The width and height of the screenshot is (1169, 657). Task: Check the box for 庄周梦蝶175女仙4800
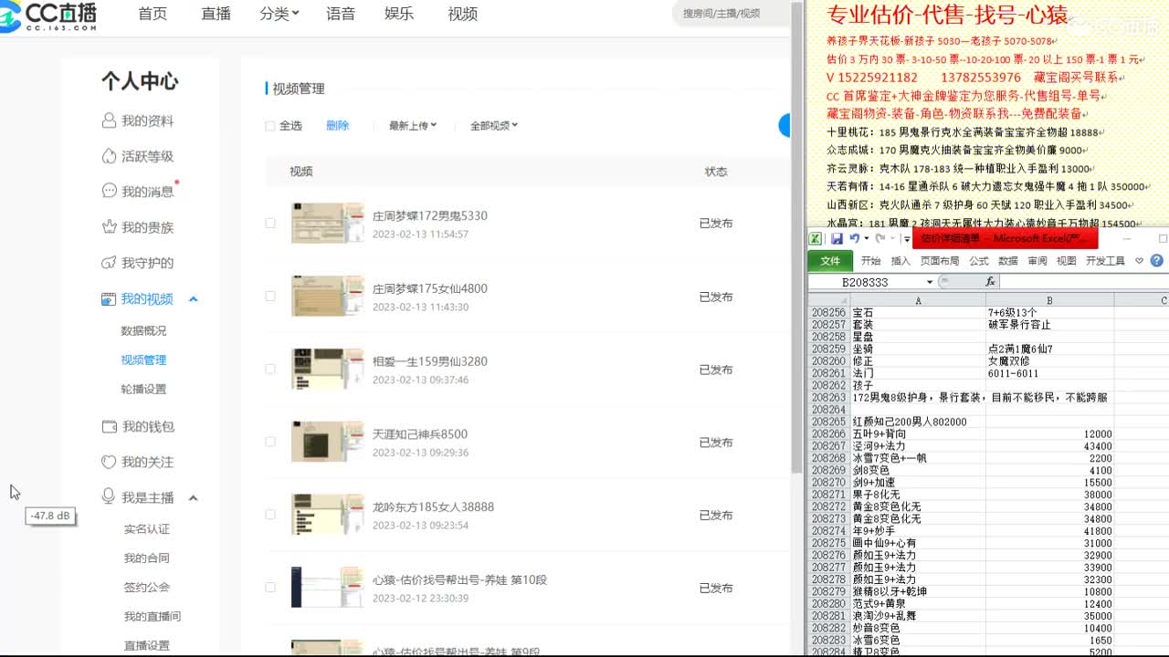[x=269, y=296]
